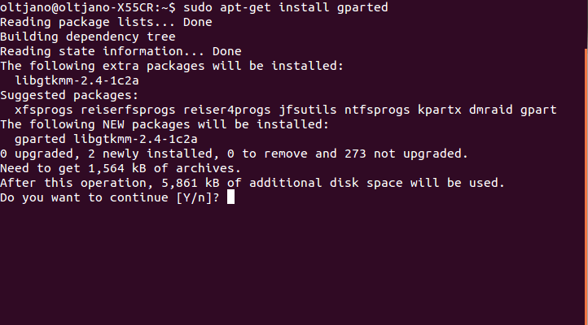Click the 'xfsprogs' suggested package name
This screenshot has width=588, height=325.
[44, 110]
